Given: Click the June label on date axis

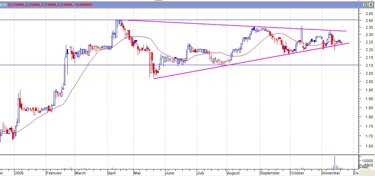Looking at the screenshot, I should pos(170,173).
